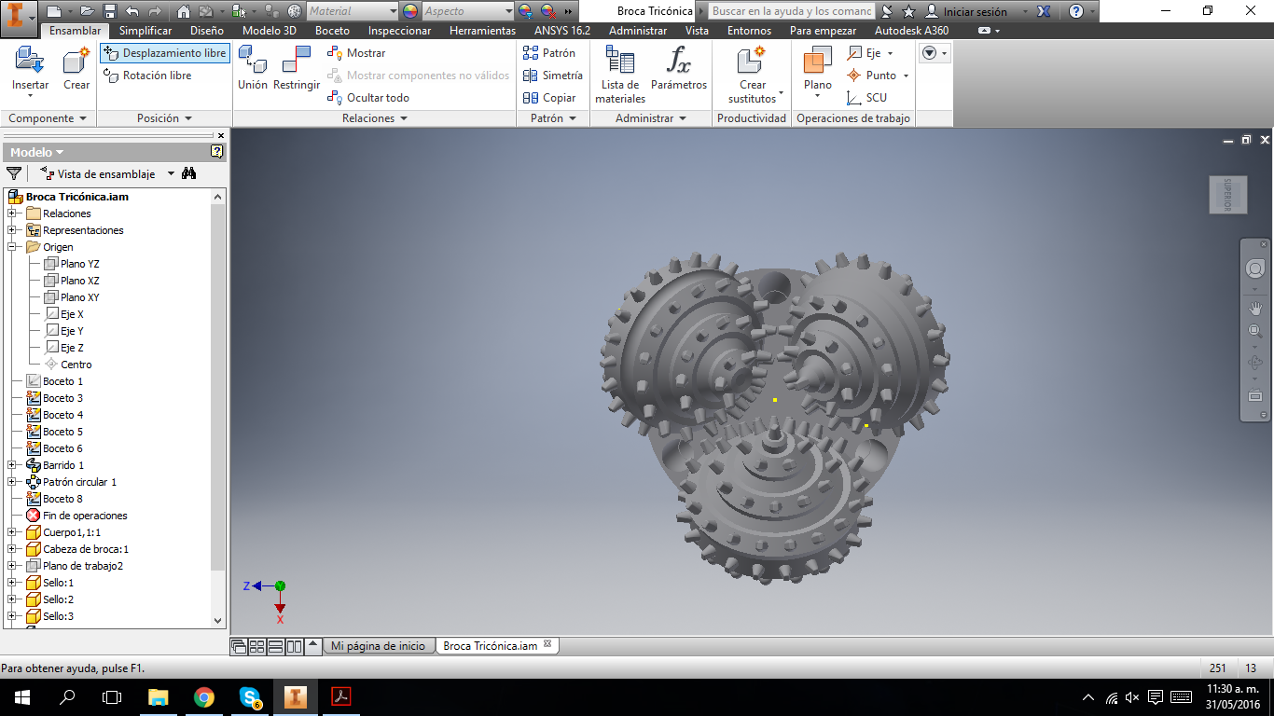The height and width of the screenshot is (716, 1274).
Task: Open File Explorer from the taskbar
Action: 159,696
